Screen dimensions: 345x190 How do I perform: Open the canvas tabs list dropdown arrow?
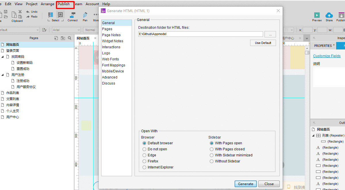[307, 39]
